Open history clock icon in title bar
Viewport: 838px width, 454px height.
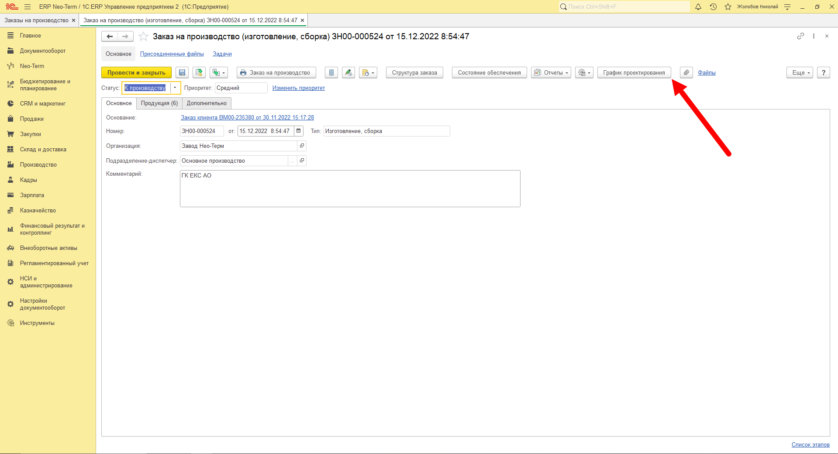point(713,7)
